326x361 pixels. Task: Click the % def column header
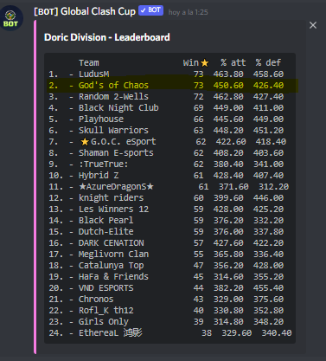268,62
